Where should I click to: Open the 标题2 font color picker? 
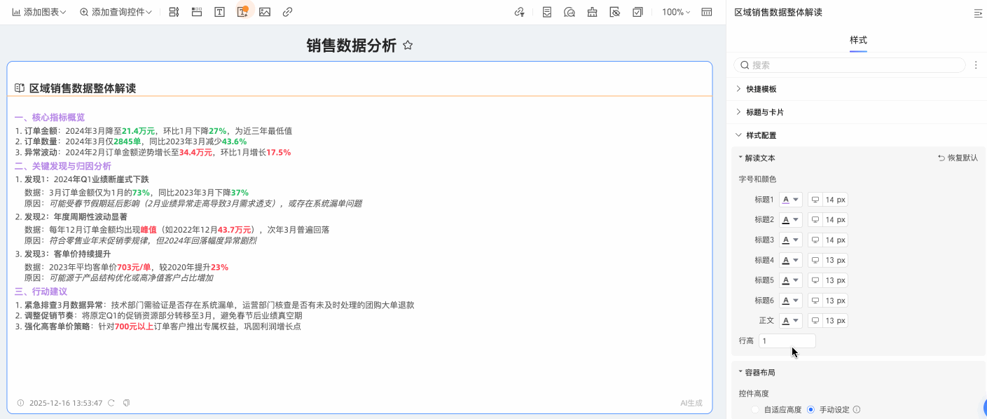pyautogui.click(x=791, y=220)
